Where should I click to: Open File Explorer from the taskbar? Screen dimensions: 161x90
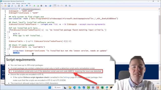(70, 87)
